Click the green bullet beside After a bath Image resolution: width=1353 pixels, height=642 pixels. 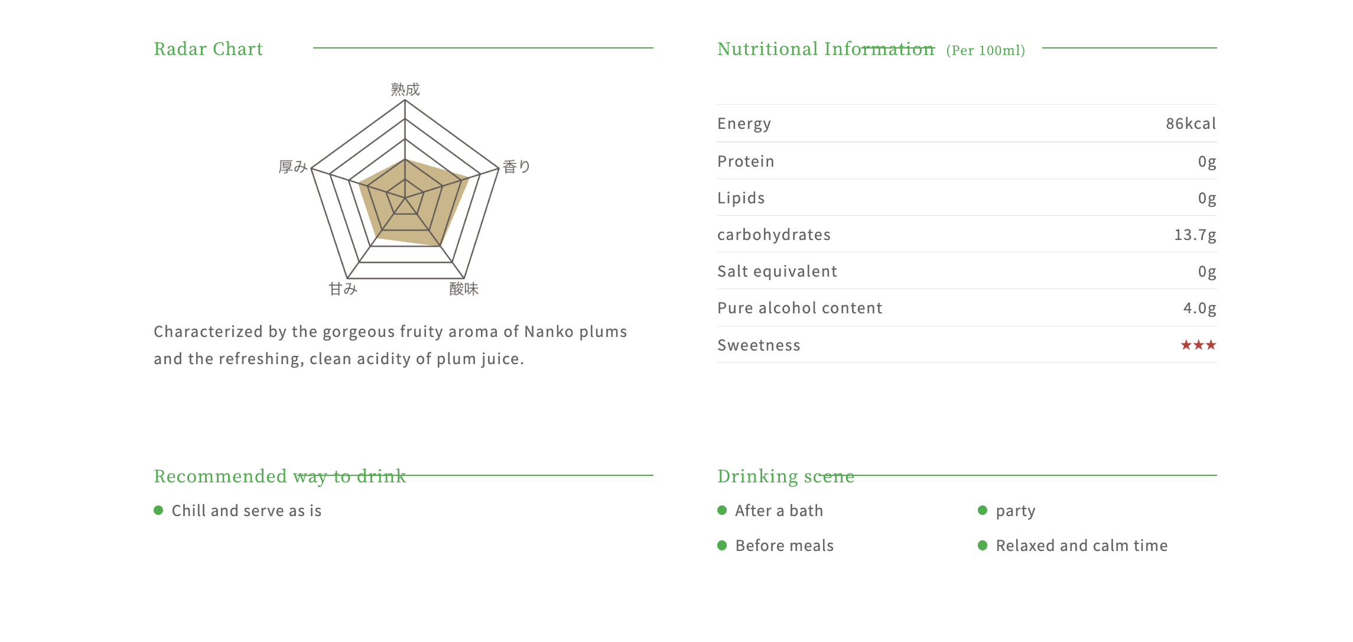point(722,510)
